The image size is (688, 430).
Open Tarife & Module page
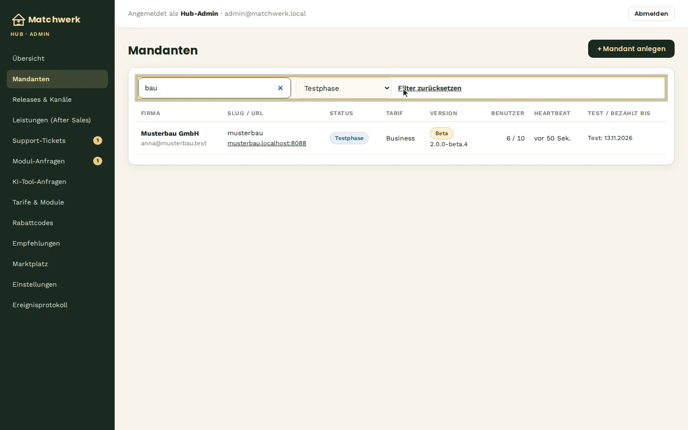coord(57,202)
